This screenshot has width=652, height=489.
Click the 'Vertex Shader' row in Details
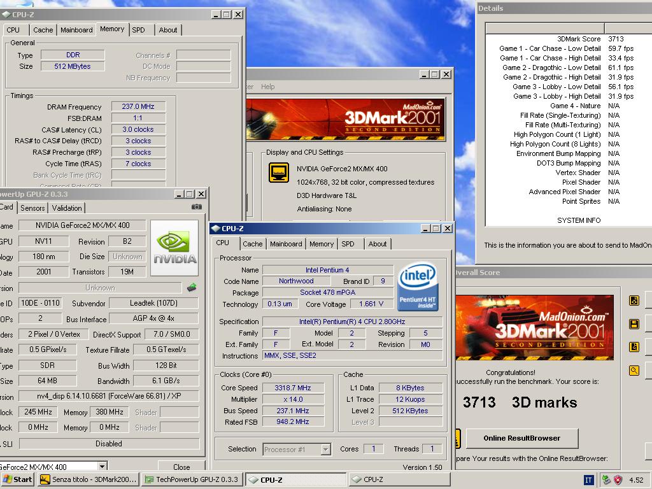(x=569, y=173)
